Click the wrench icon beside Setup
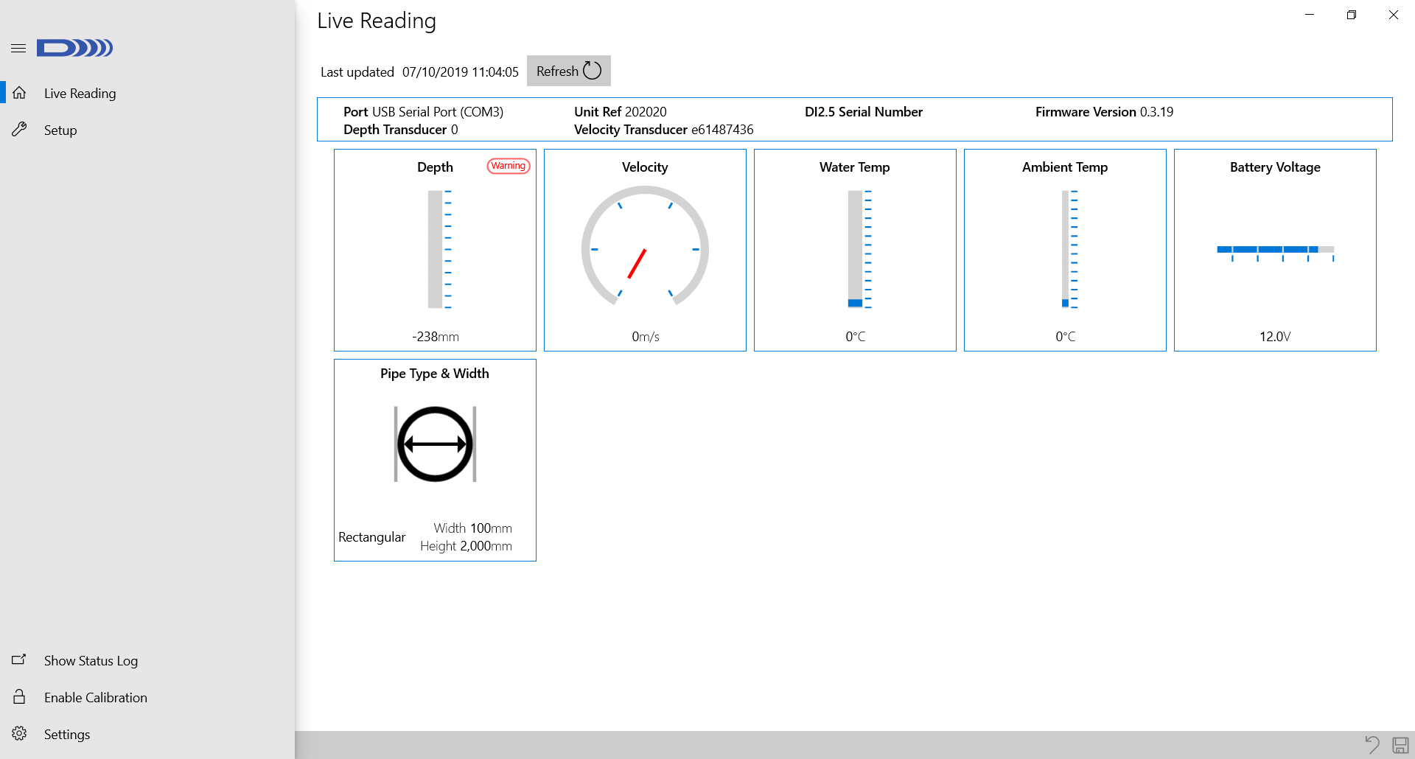Viewport: 1415px width, 759px height. point(19,130)
